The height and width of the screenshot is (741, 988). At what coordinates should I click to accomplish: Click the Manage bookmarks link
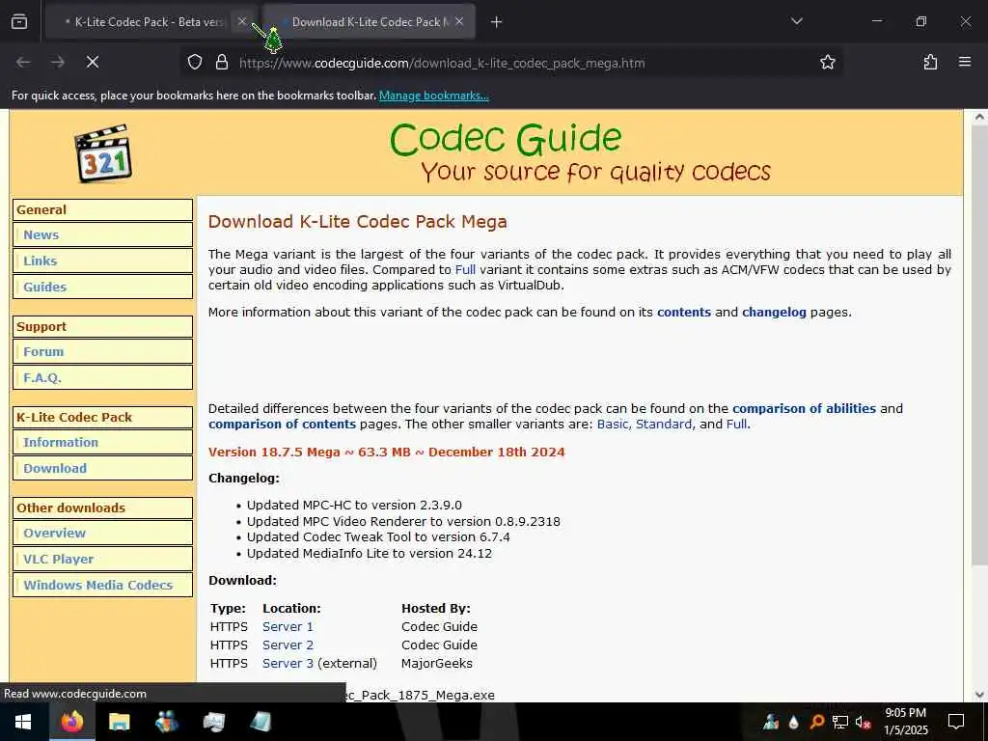[x=433, y=96]
